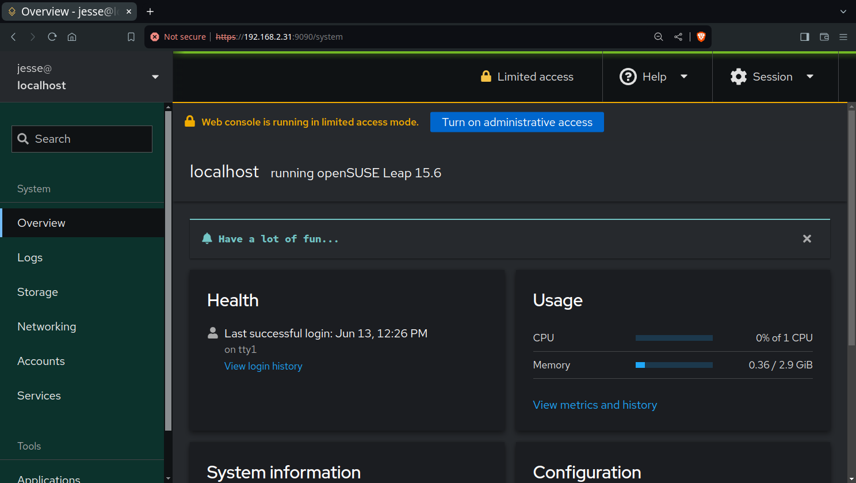Screen dimensions: 856x483
Task: Go back with the browser back arrow
Action: (x=14, y=37)
